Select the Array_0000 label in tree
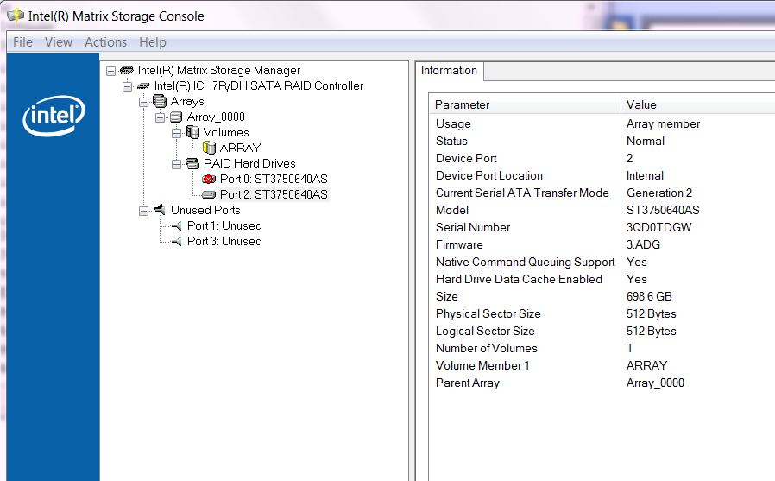775x481 pixels. [x=216, y=117]
